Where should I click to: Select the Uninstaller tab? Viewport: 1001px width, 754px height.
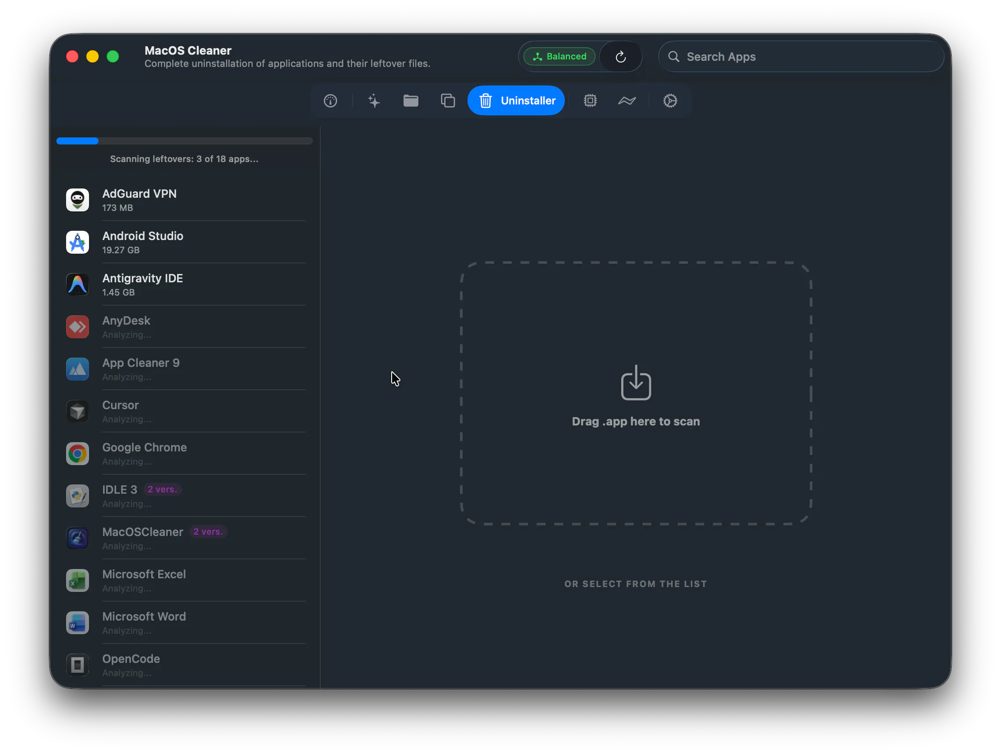point(516,100)
